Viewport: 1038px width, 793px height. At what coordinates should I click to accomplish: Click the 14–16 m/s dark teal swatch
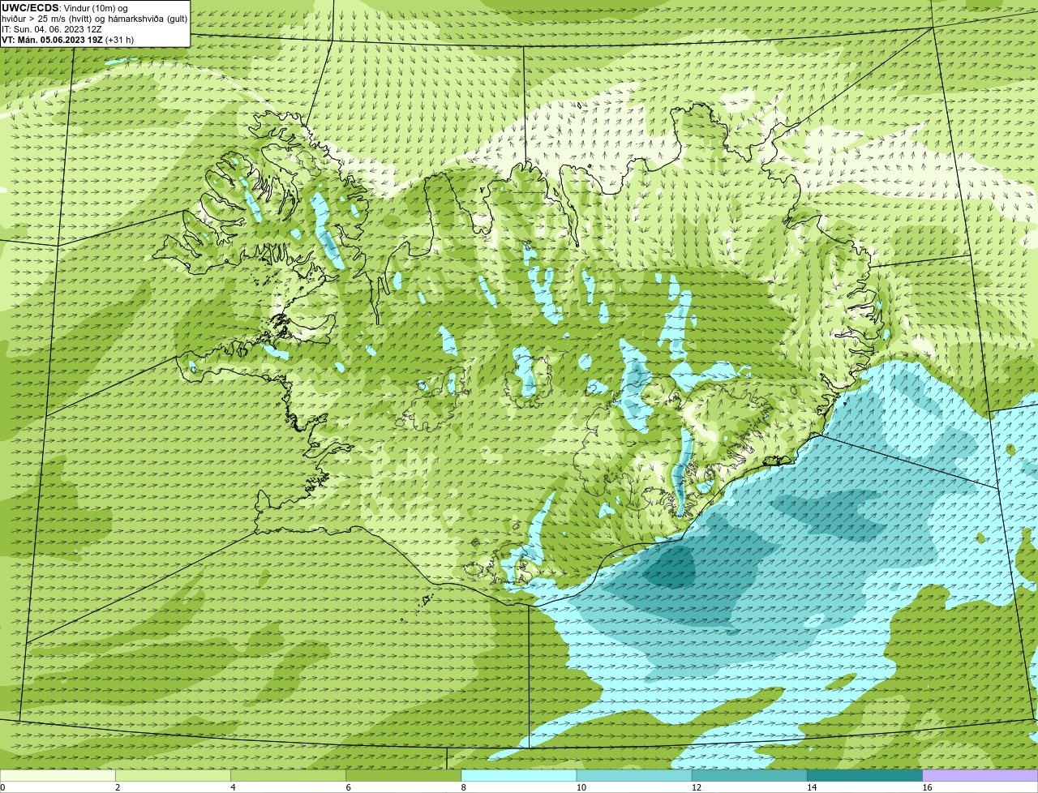(864, 776)
